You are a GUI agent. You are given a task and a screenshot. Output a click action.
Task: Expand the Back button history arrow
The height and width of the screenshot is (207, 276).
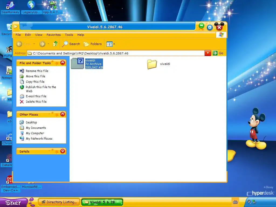click(x=34, y=44)
